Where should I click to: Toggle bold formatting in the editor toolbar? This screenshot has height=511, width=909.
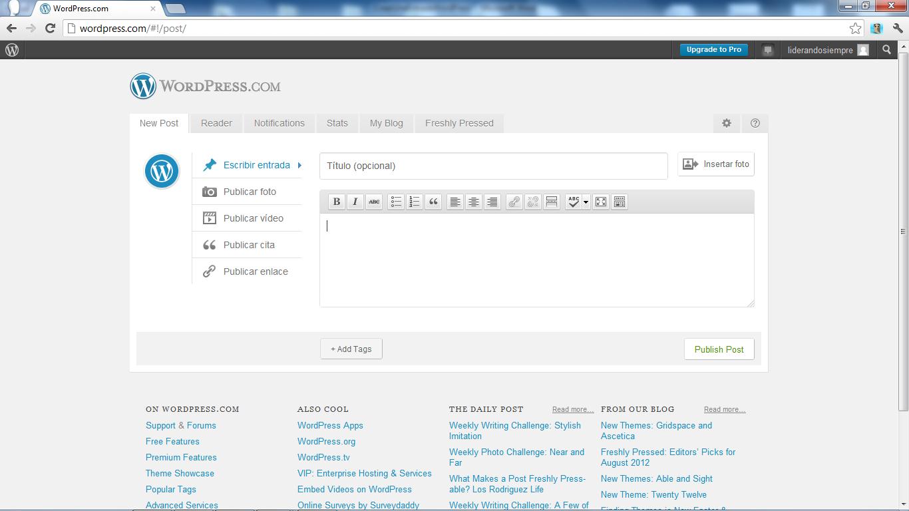coord(337,202)
